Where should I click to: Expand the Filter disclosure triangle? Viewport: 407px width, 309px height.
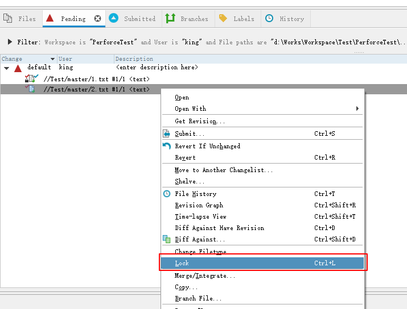[x=10, y=42]
